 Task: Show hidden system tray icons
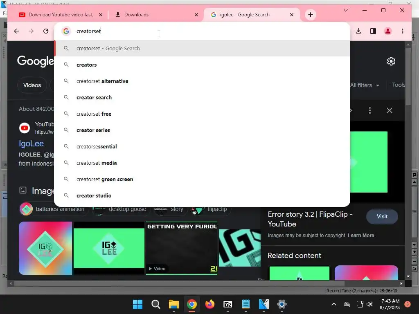pos(334,304)
